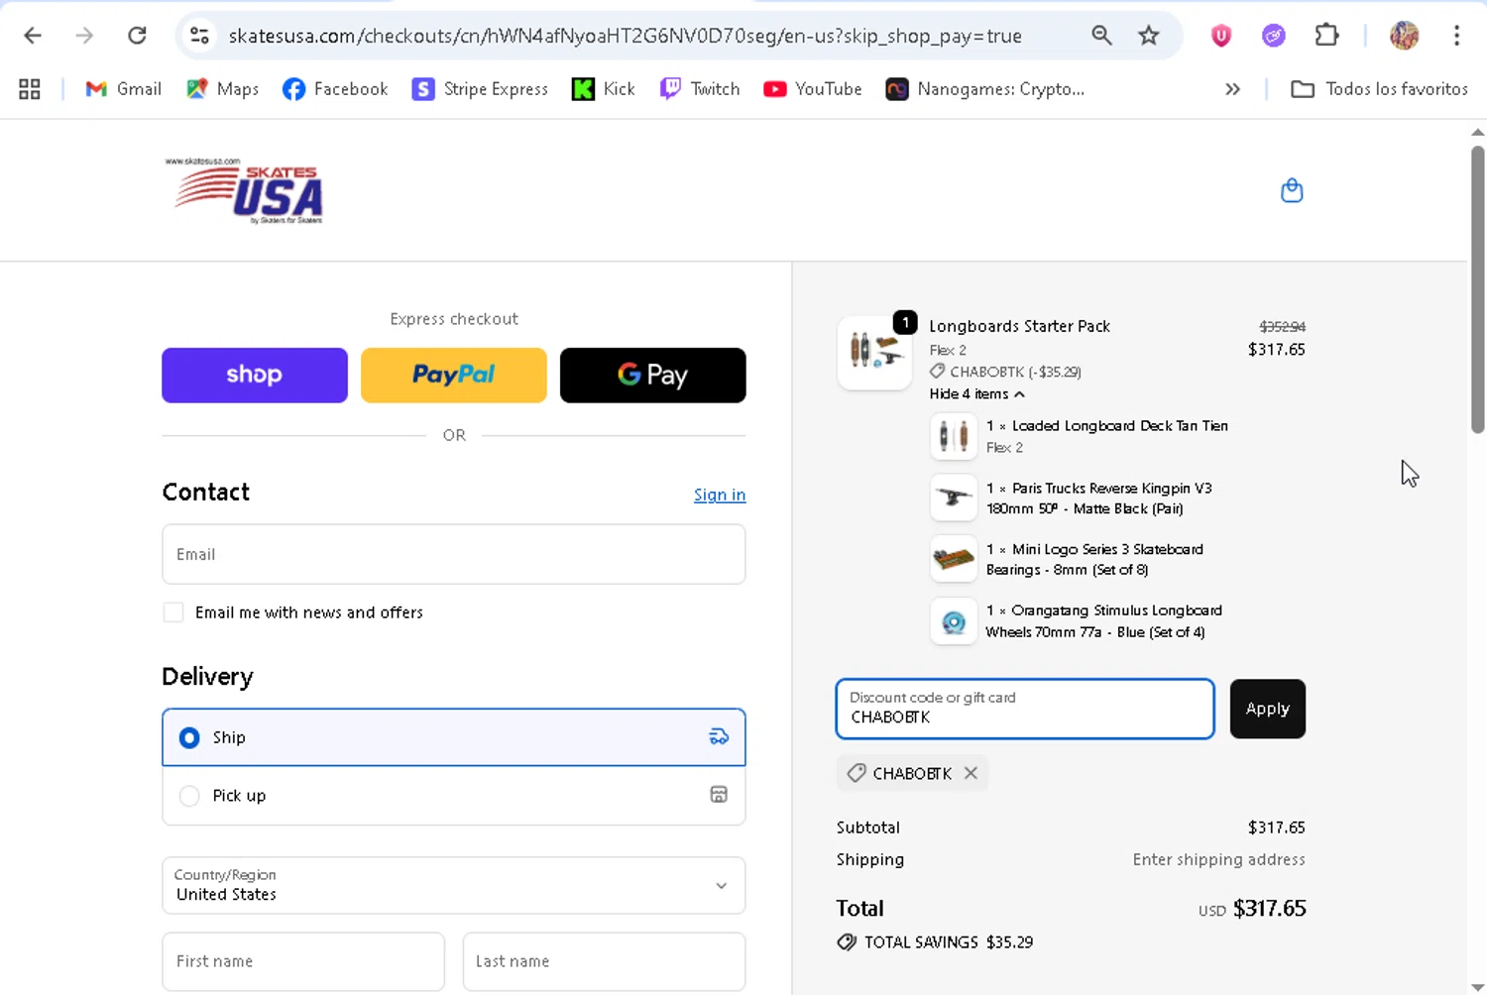
Task: Open the YouTube bookmark
Action: pyautogui.click(x=813, y=89)
